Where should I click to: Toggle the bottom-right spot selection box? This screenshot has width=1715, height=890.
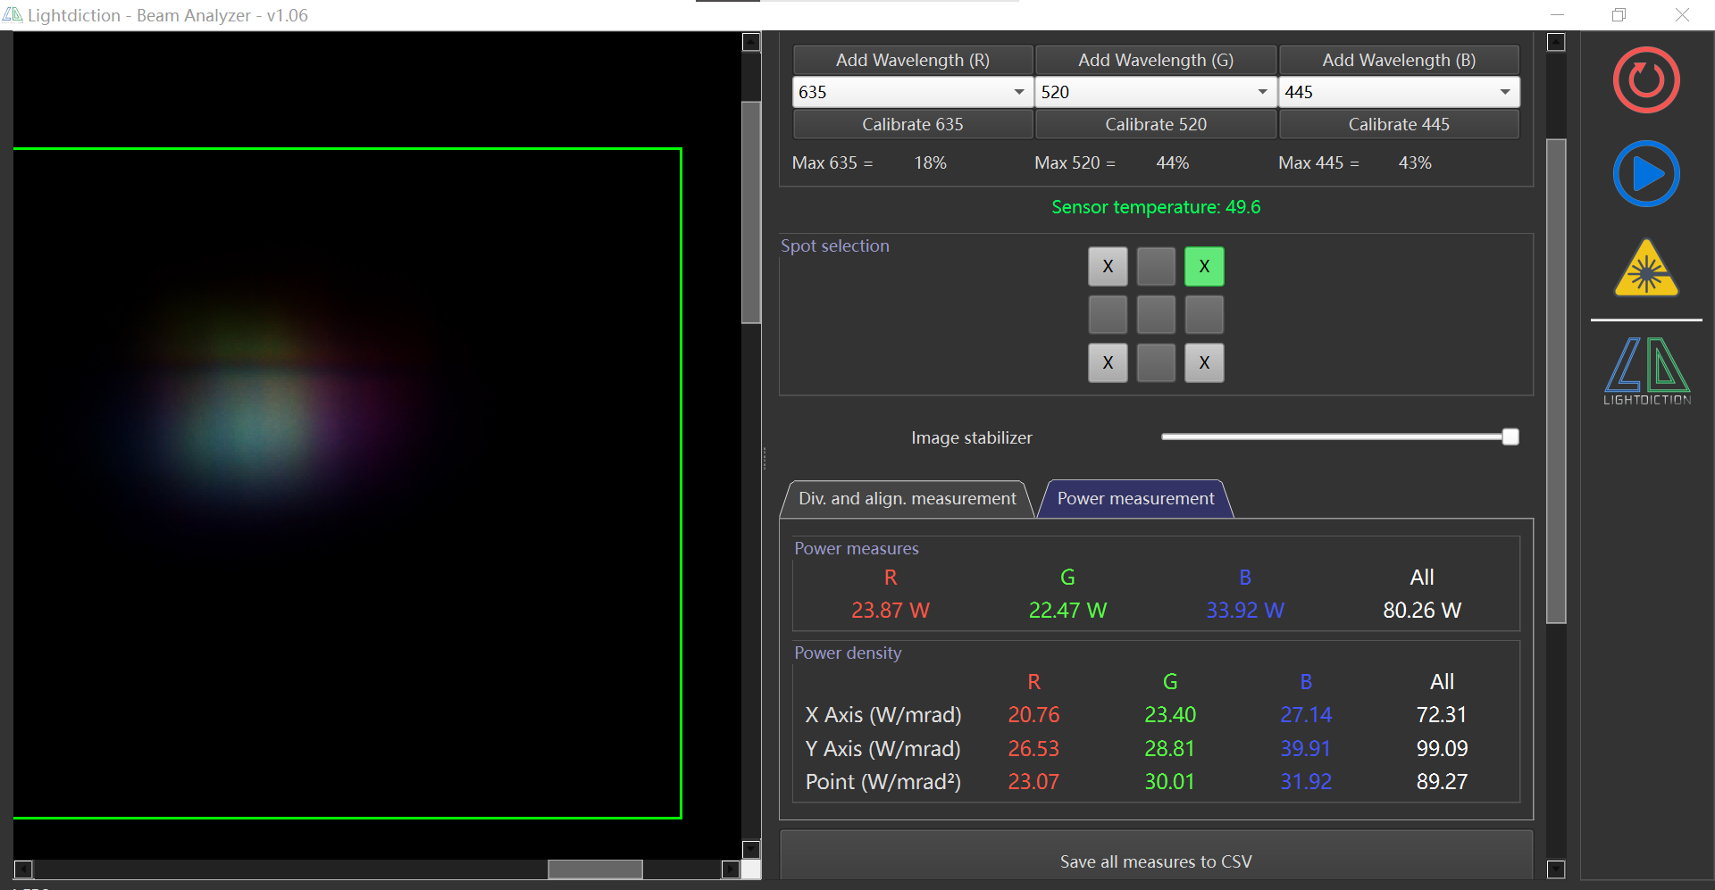click(x=1204, y=363)
